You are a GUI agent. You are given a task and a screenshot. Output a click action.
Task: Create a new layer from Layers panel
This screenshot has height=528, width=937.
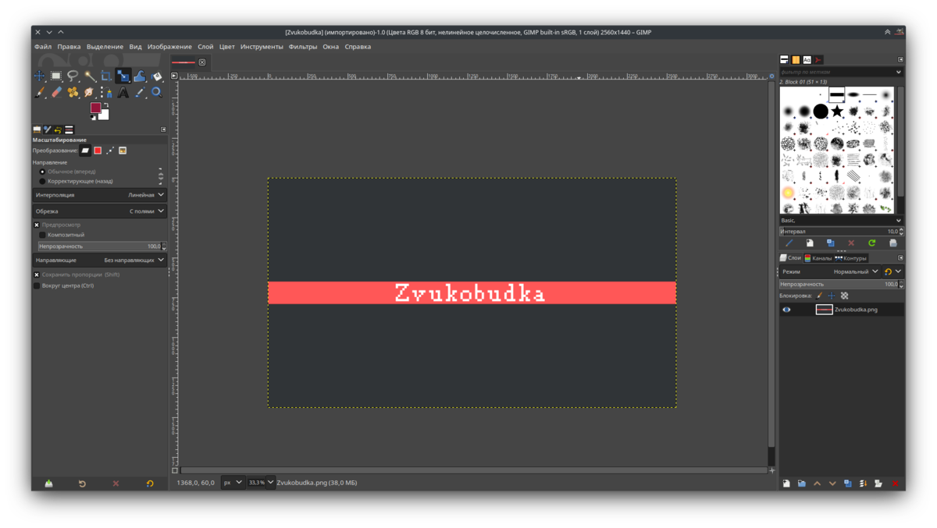click(x=786, y=484)
